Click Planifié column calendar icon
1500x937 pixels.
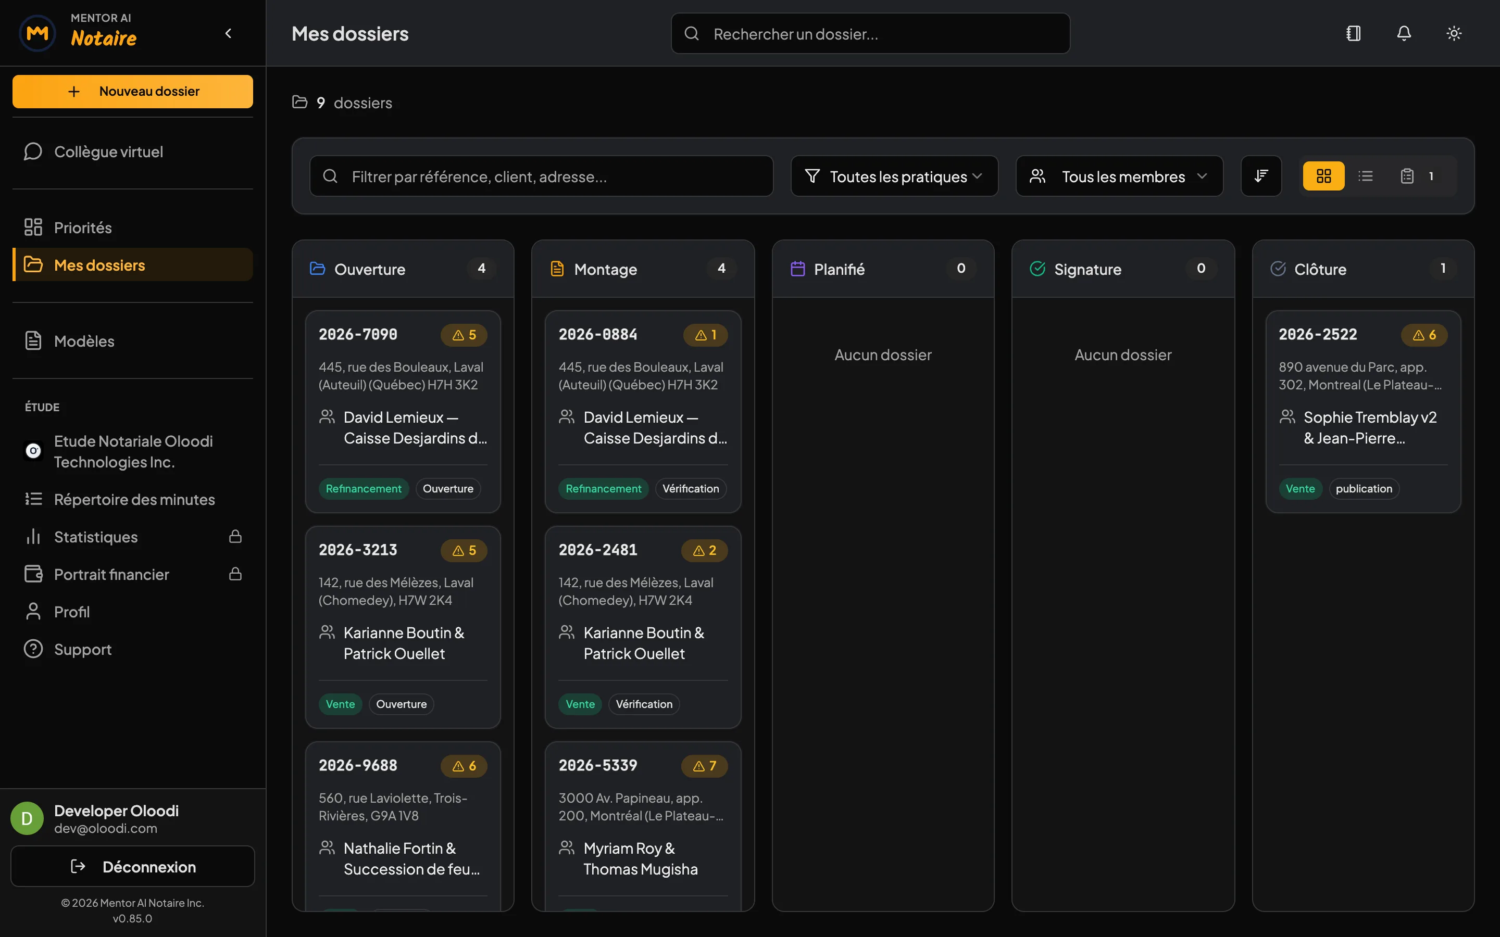[x=798, y=269]
